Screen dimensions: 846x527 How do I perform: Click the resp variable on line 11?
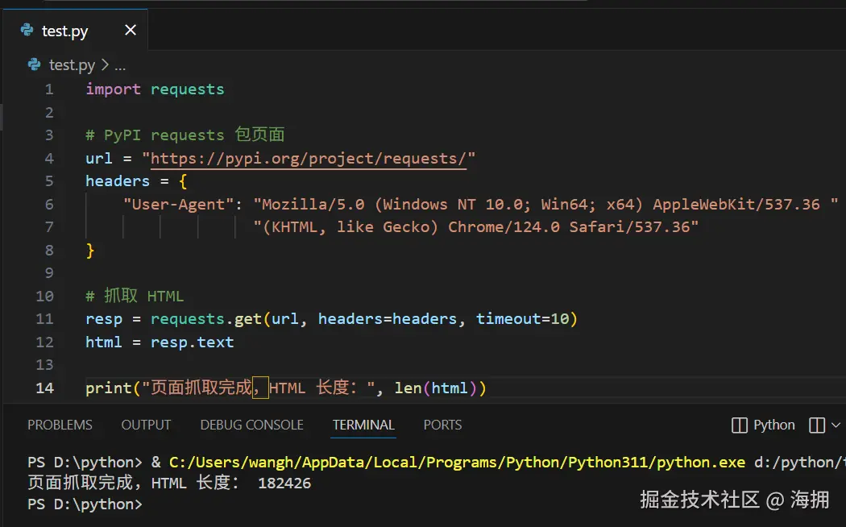coord(104,319)
